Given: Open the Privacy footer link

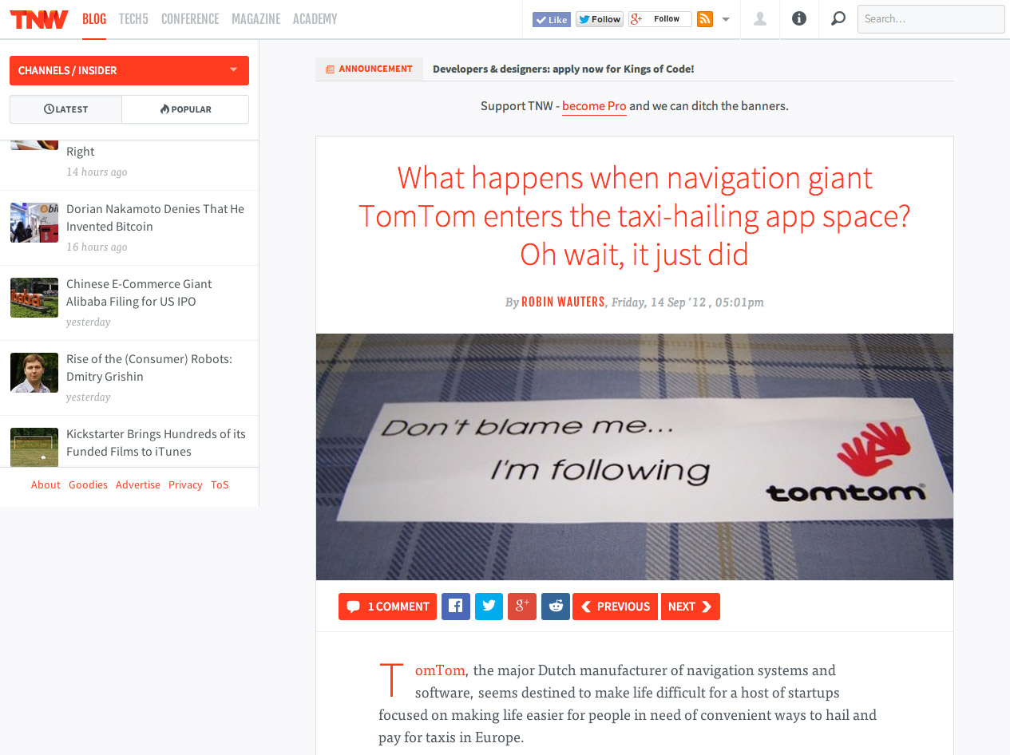Looking at the screenshot, I should tap(185, 485).
